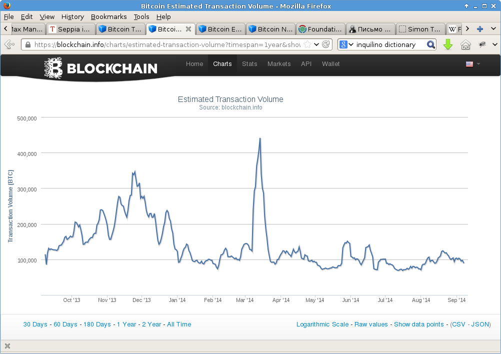Select the 30 Days timespan link
This screenshot has width=501, height=354.
pos(35,324)
